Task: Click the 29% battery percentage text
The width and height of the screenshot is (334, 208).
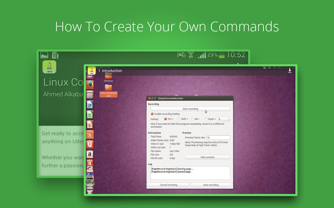Action: (213, 55)
